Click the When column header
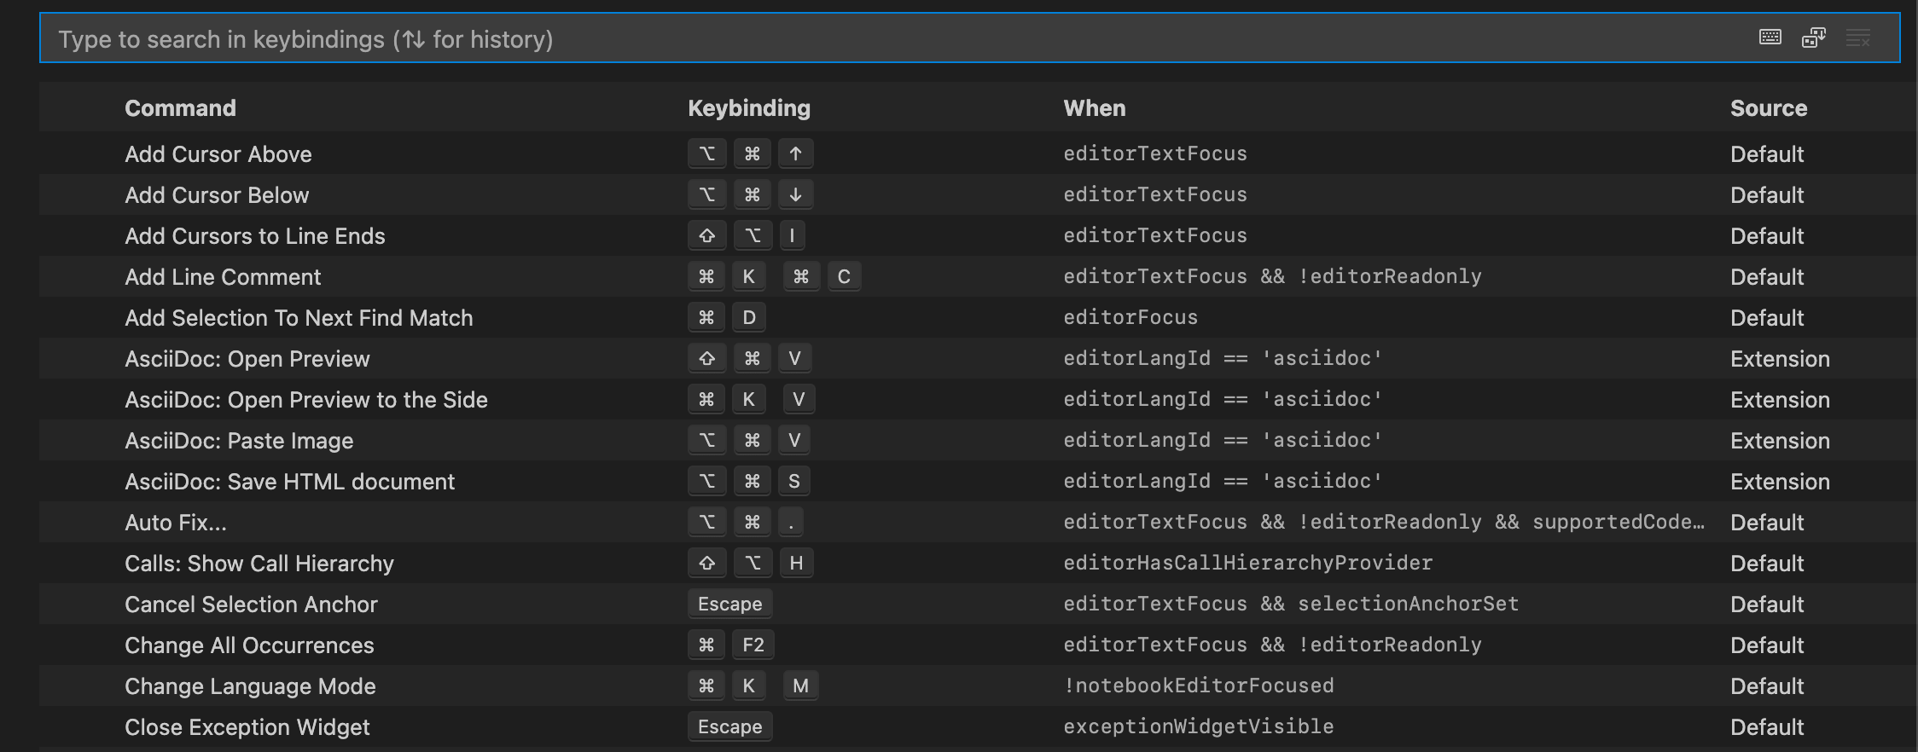 [1095, 108]
